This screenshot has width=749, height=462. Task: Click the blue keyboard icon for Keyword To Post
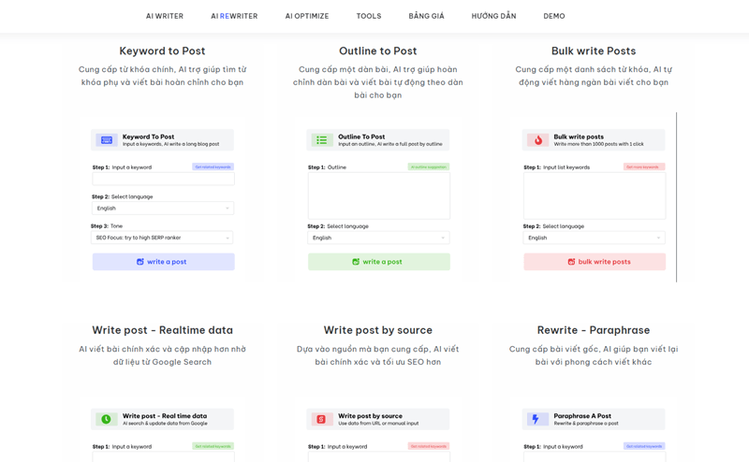pyautogui.click(x=107, y=140)
